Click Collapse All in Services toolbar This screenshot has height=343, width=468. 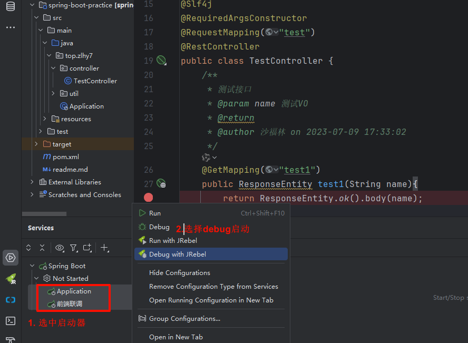[42, 248]
